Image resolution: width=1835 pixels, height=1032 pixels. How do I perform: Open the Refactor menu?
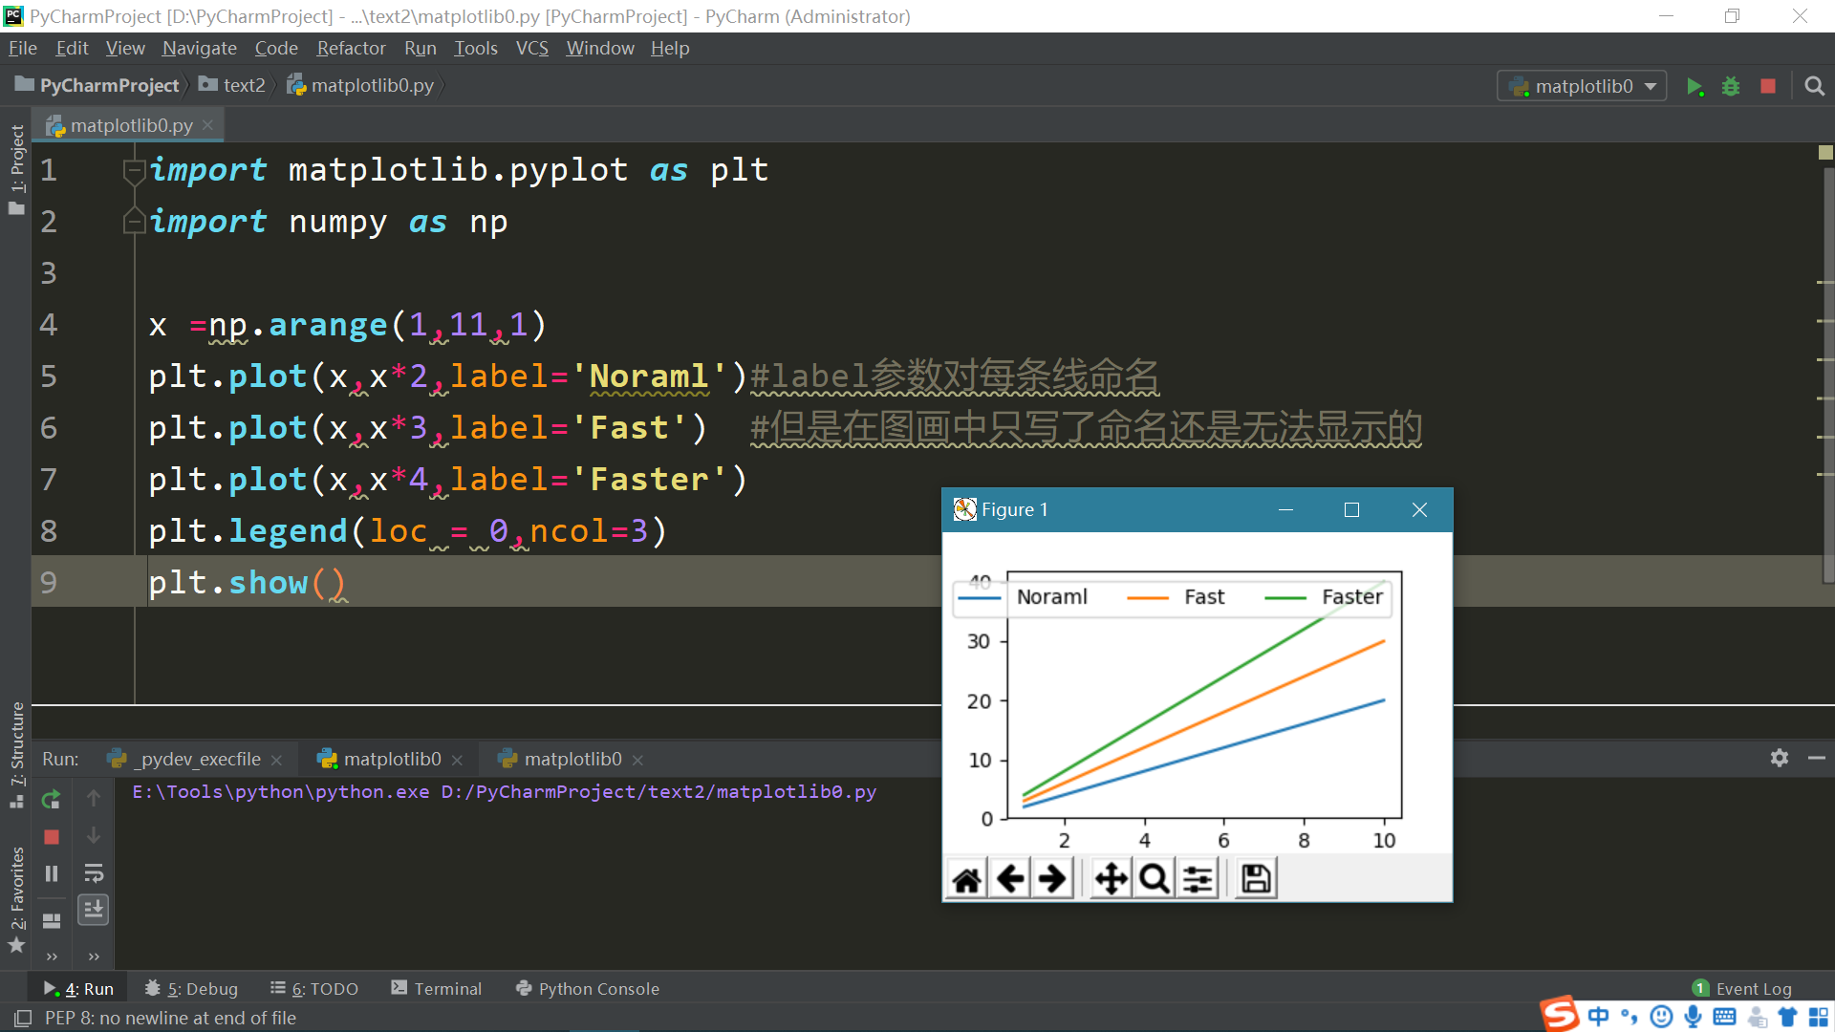[351, 48]
